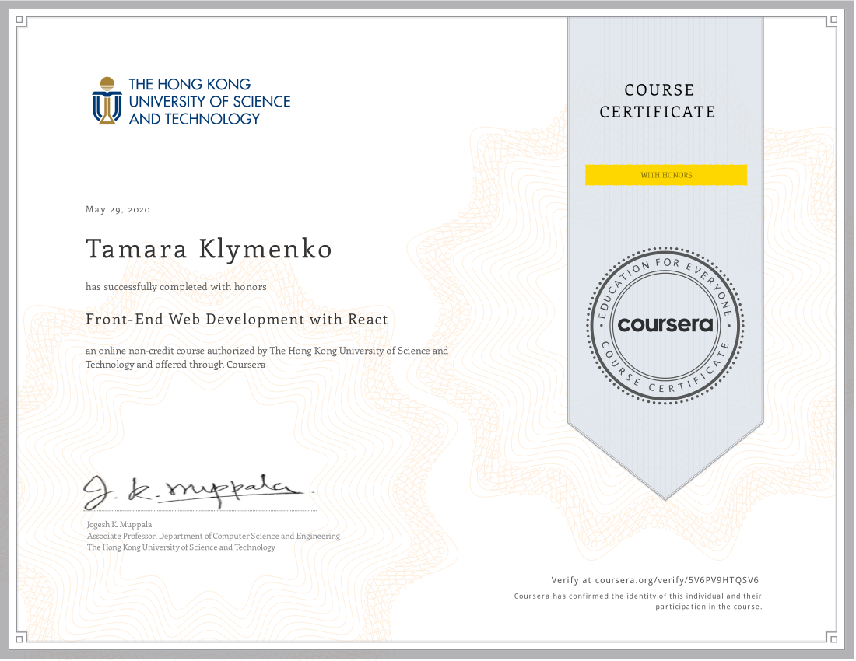Click the 'has successfully completed with honors' text
The width and height of the screenshot is (856, 661).
(176, 287)
